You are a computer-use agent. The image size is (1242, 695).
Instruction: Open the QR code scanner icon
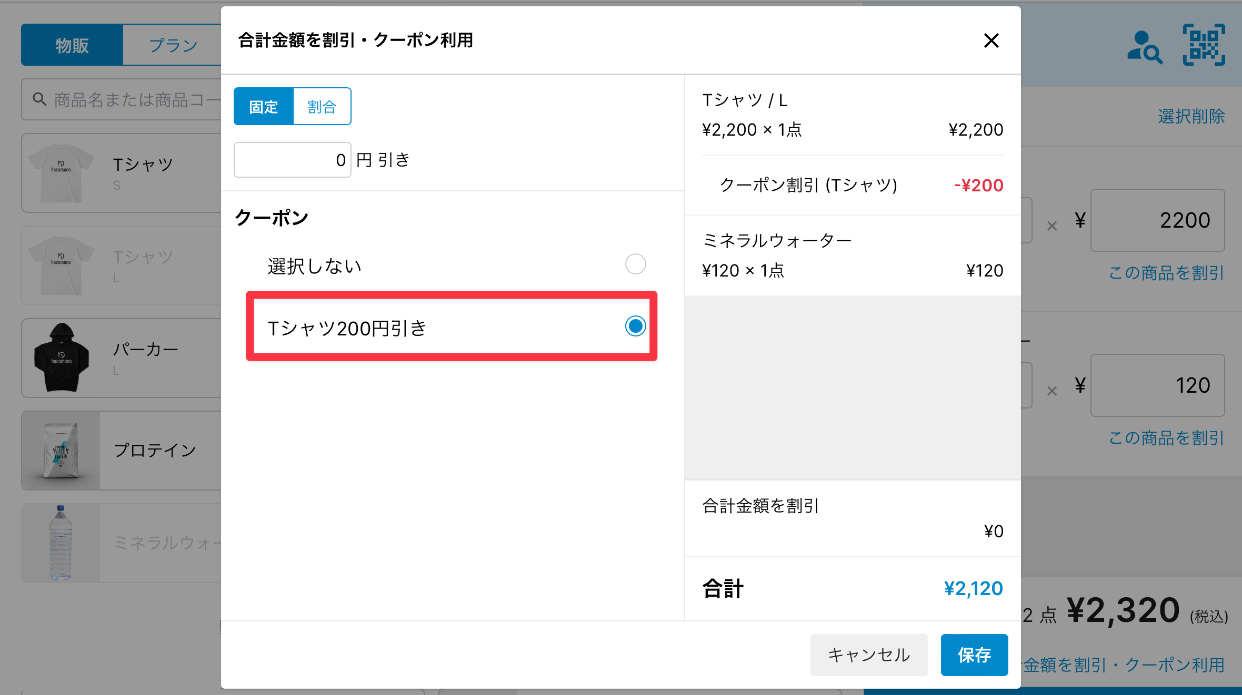[1204, 45]
